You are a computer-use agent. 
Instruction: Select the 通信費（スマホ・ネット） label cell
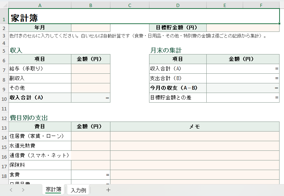click(40, 156)
